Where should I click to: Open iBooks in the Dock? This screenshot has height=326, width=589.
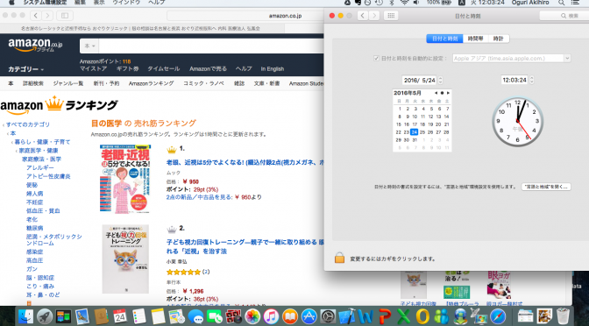(x=290, y=316)
